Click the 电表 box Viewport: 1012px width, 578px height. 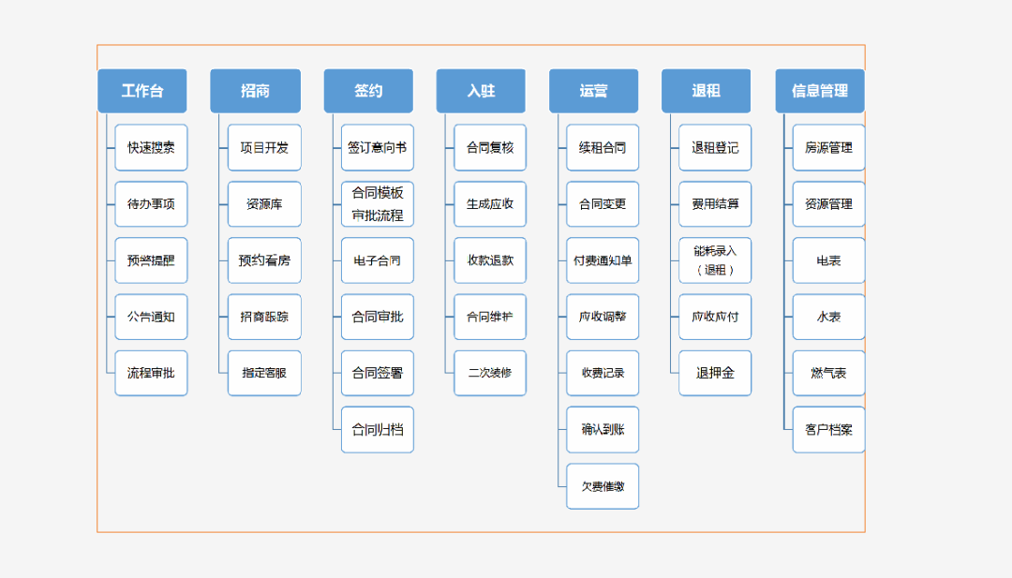(828, 260)
